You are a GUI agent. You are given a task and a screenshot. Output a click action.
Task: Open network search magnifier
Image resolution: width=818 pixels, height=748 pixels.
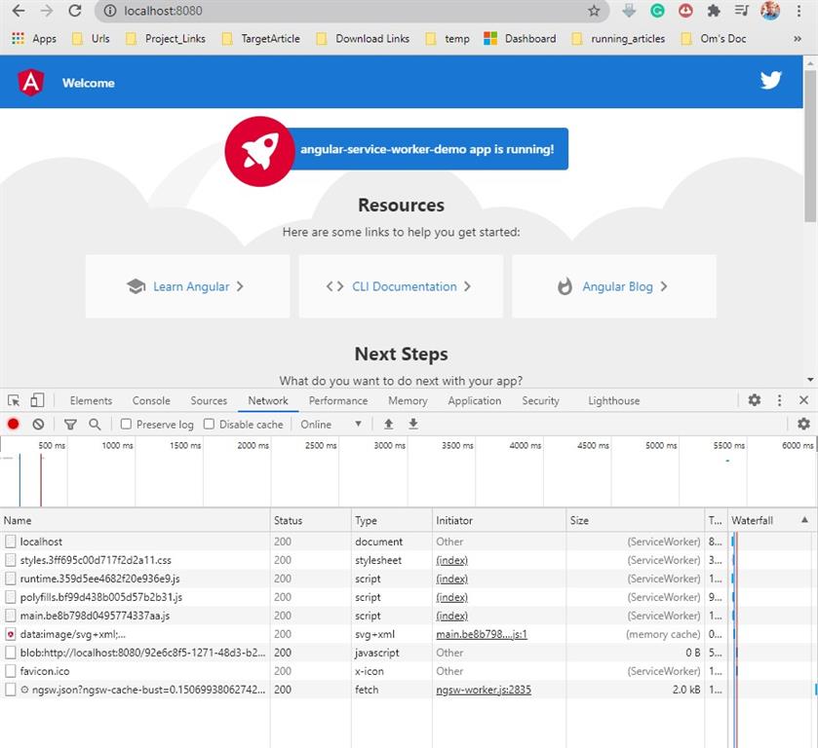pyautogui.click(x=95, y=425)
